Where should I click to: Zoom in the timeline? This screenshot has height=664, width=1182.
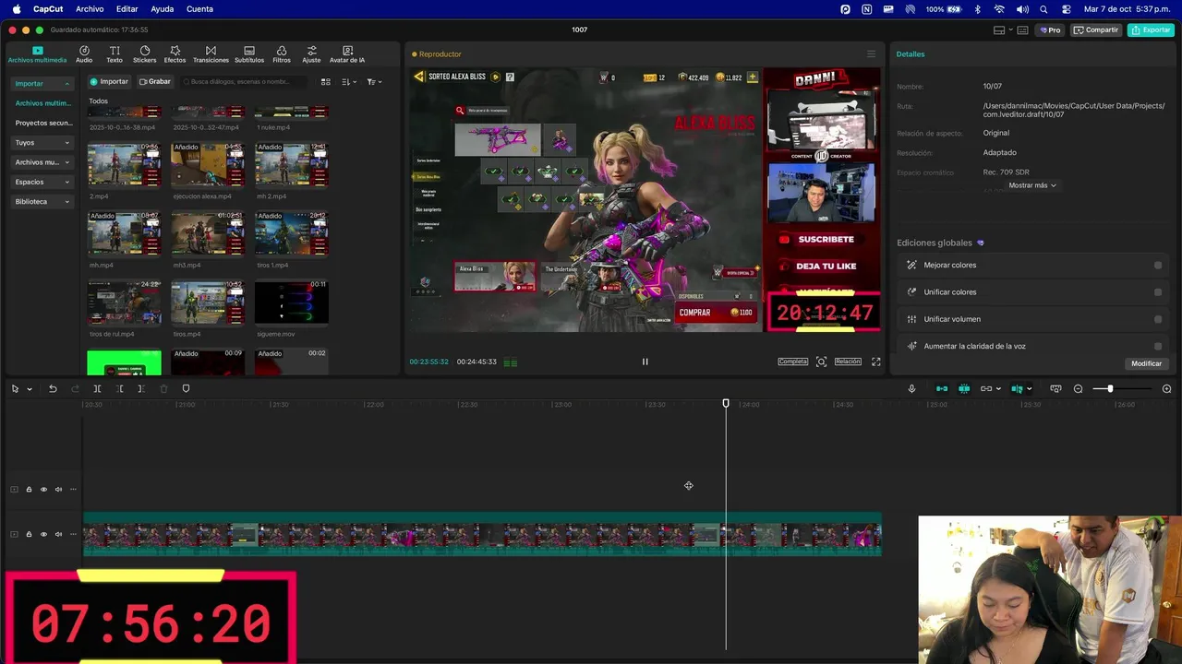click(1166, 389)
